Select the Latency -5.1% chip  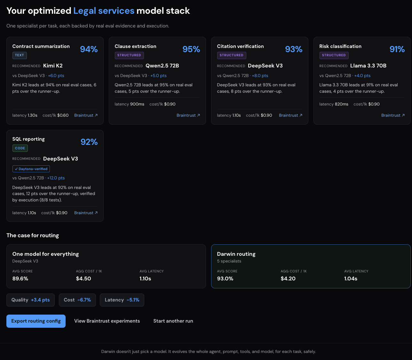click(122, 300)
